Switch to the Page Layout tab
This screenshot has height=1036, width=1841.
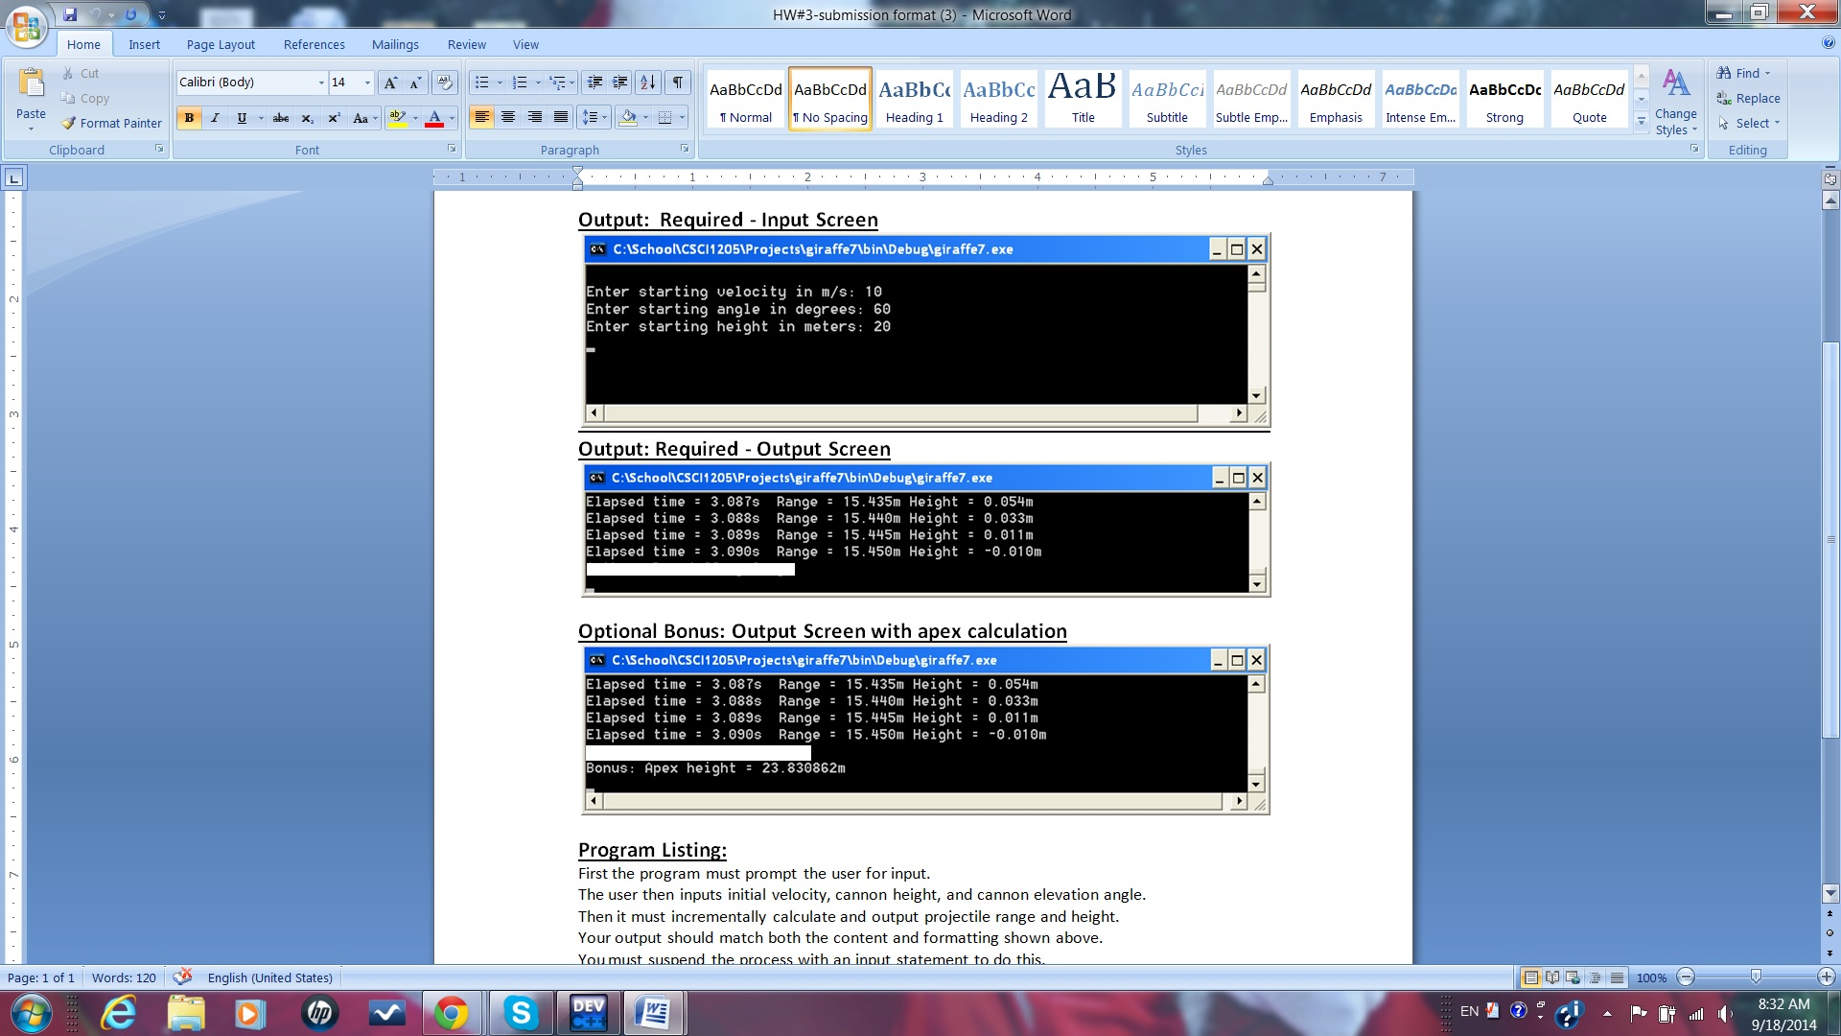tap(221, 44)
